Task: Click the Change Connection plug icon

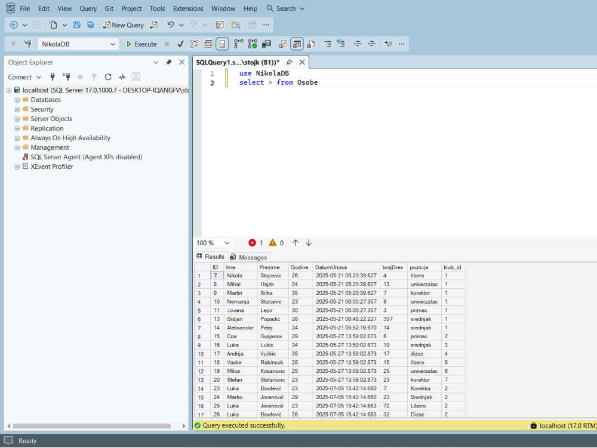Action: [x=27, y=44]
